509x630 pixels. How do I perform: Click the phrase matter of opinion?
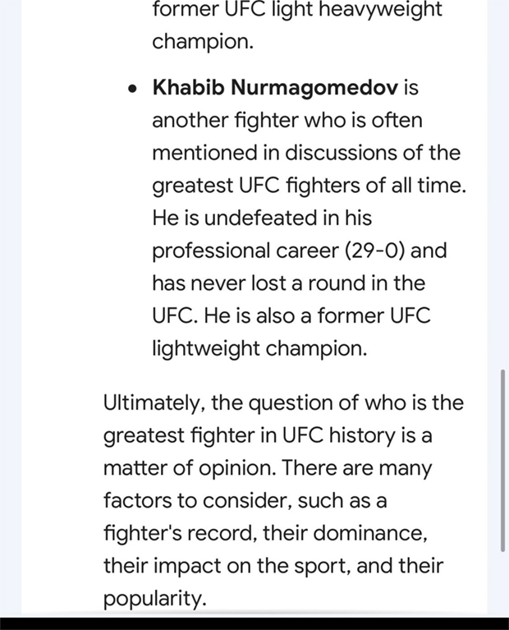pos(188,468)
